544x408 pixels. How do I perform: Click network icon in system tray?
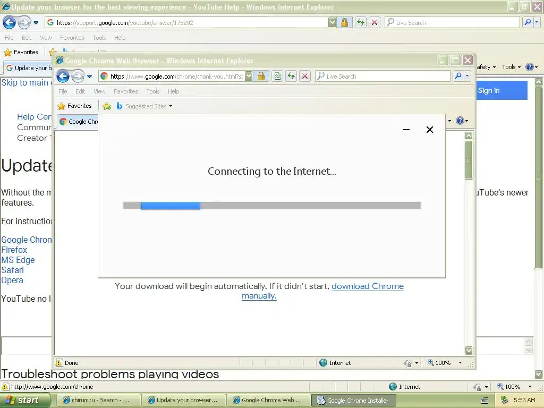[x=505, y=400]
